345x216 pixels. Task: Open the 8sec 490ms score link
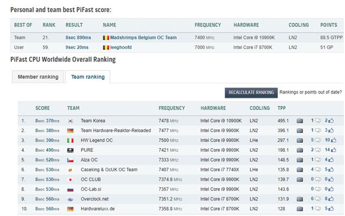(x=48, y=150)
